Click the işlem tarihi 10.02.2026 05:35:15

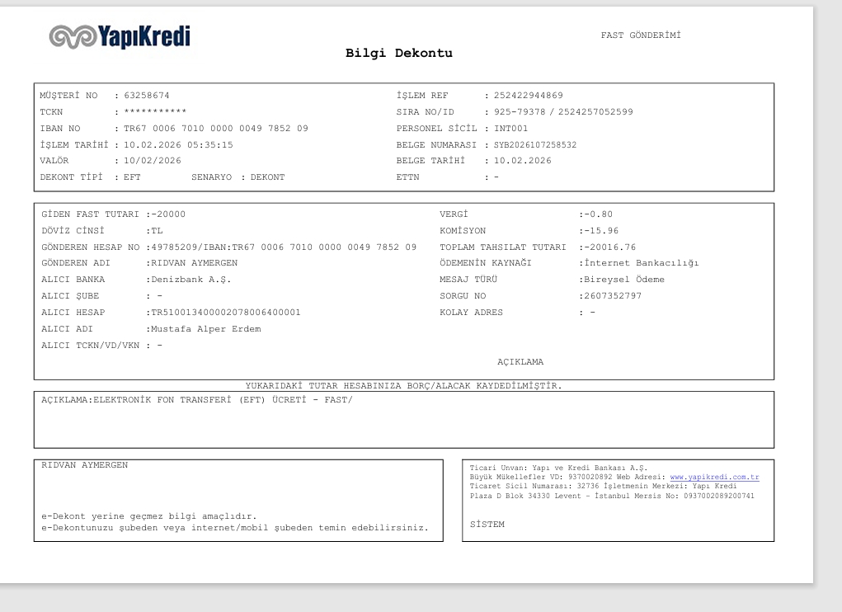point(178,145)
